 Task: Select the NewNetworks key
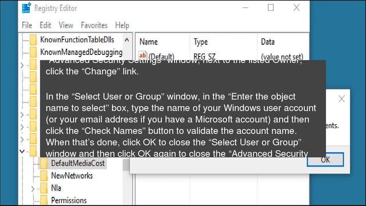[72, 176]
